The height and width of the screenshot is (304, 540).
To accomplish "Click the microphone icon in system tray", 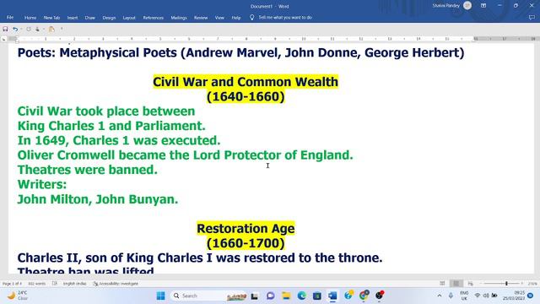I will point(451,296).
